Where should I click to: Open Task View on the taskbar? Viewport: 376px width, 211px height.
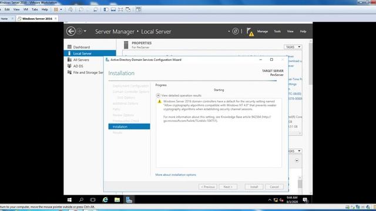93,200
